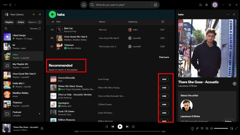Show lyrics microphone icon
Screen dimensions: 240x135
tap(197, 128)
